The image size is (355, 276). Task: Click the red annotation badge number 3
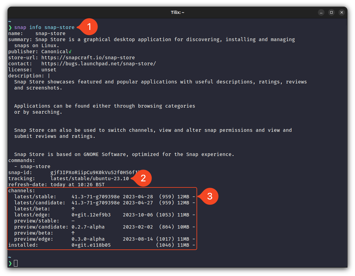pyautogui.click(x=210, y=196)
